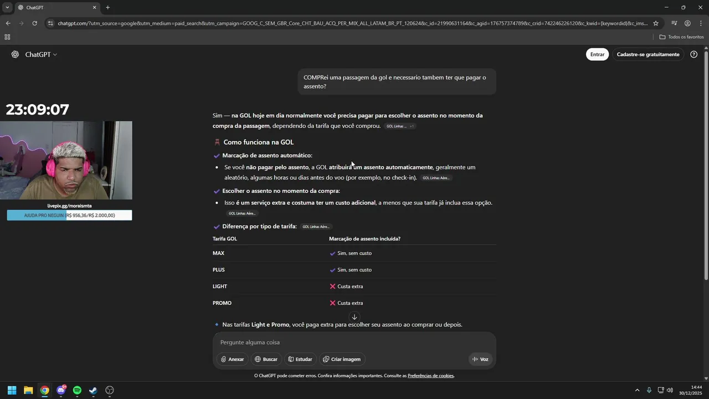Click the Anexar attachment button
The image size is (709, 399).
click(x=232, y=359)
